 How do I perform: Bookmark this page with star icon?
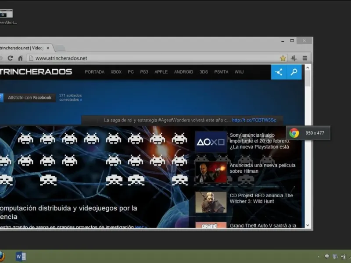pyautogui.click(x=283, y=58)
